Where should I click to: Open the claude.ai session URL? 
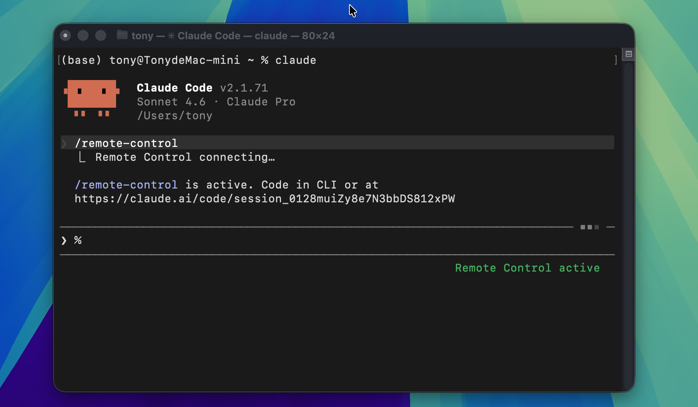pyautogui.click(x=264, y=199)
